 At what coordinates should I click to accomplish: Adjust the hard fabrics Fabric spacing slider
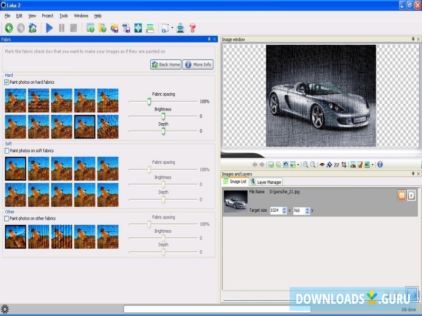pos(149,101)
